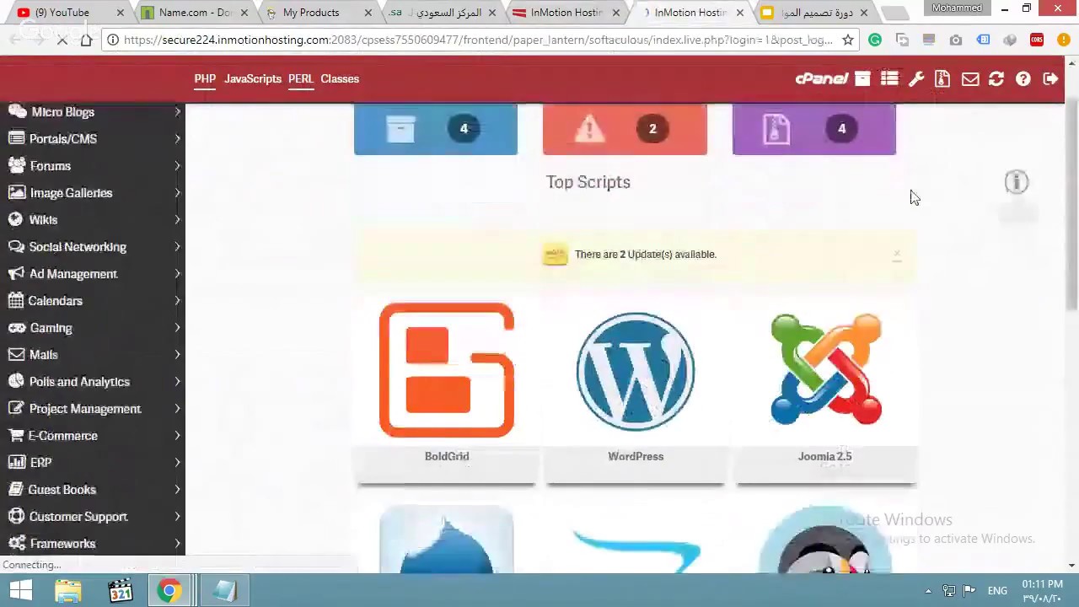Expand the E-Commerce category

pyautogui.click(x=93, y=436)
